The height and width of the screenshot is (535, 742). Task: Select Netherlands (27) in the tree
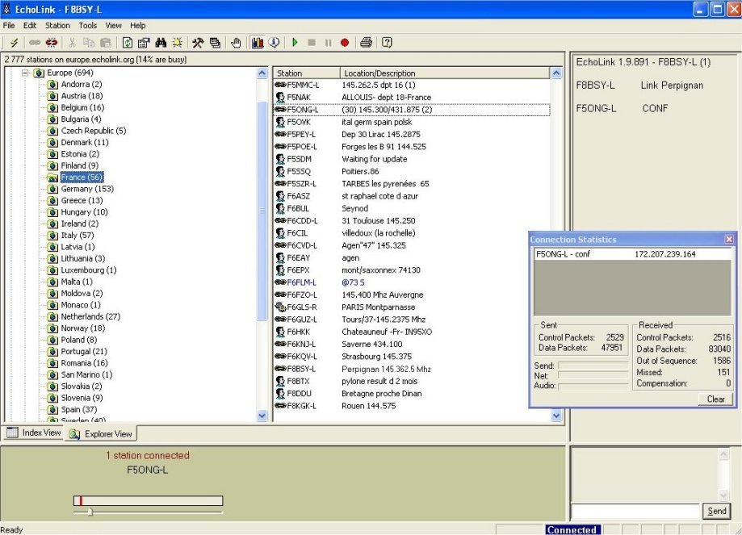tap(90, 316)
